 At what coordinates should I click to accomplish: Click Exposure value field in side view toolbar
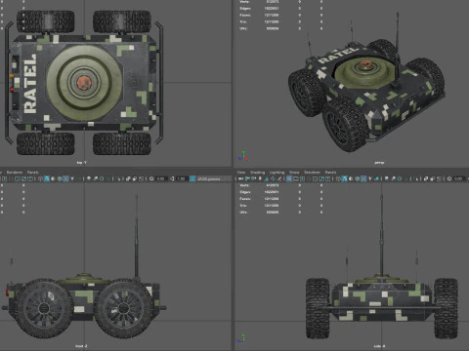click(459, 178)
